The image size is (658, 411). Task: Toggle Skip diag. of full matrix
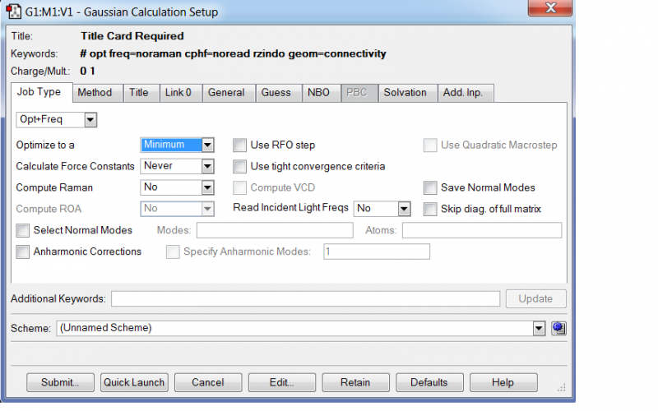click(430, 210)
